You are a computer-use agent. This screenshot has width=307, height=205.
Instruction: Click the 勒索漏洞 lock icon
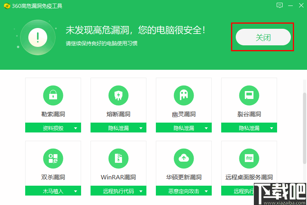pyautogui.click(x=53, y=95)
